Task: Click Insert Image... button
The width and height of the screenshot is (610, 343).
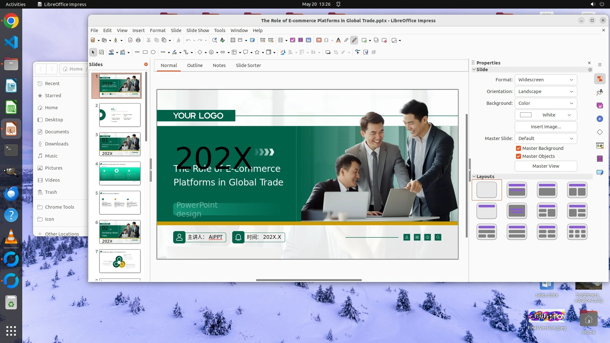Action: point(546,127)
